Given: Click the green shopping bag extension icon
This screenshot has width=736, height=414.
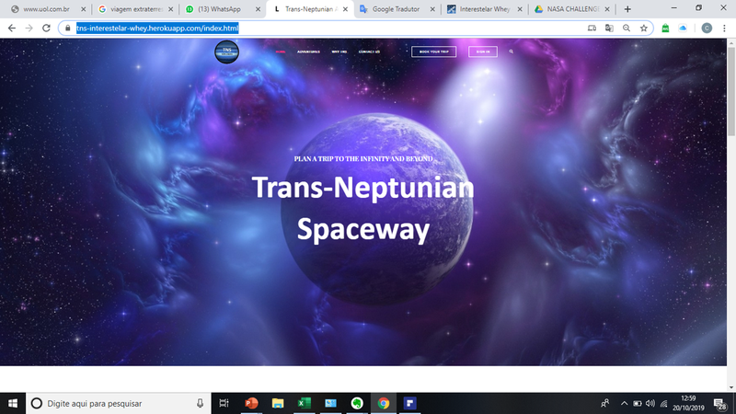Looking at the screenshot, I should coord(665,28).
